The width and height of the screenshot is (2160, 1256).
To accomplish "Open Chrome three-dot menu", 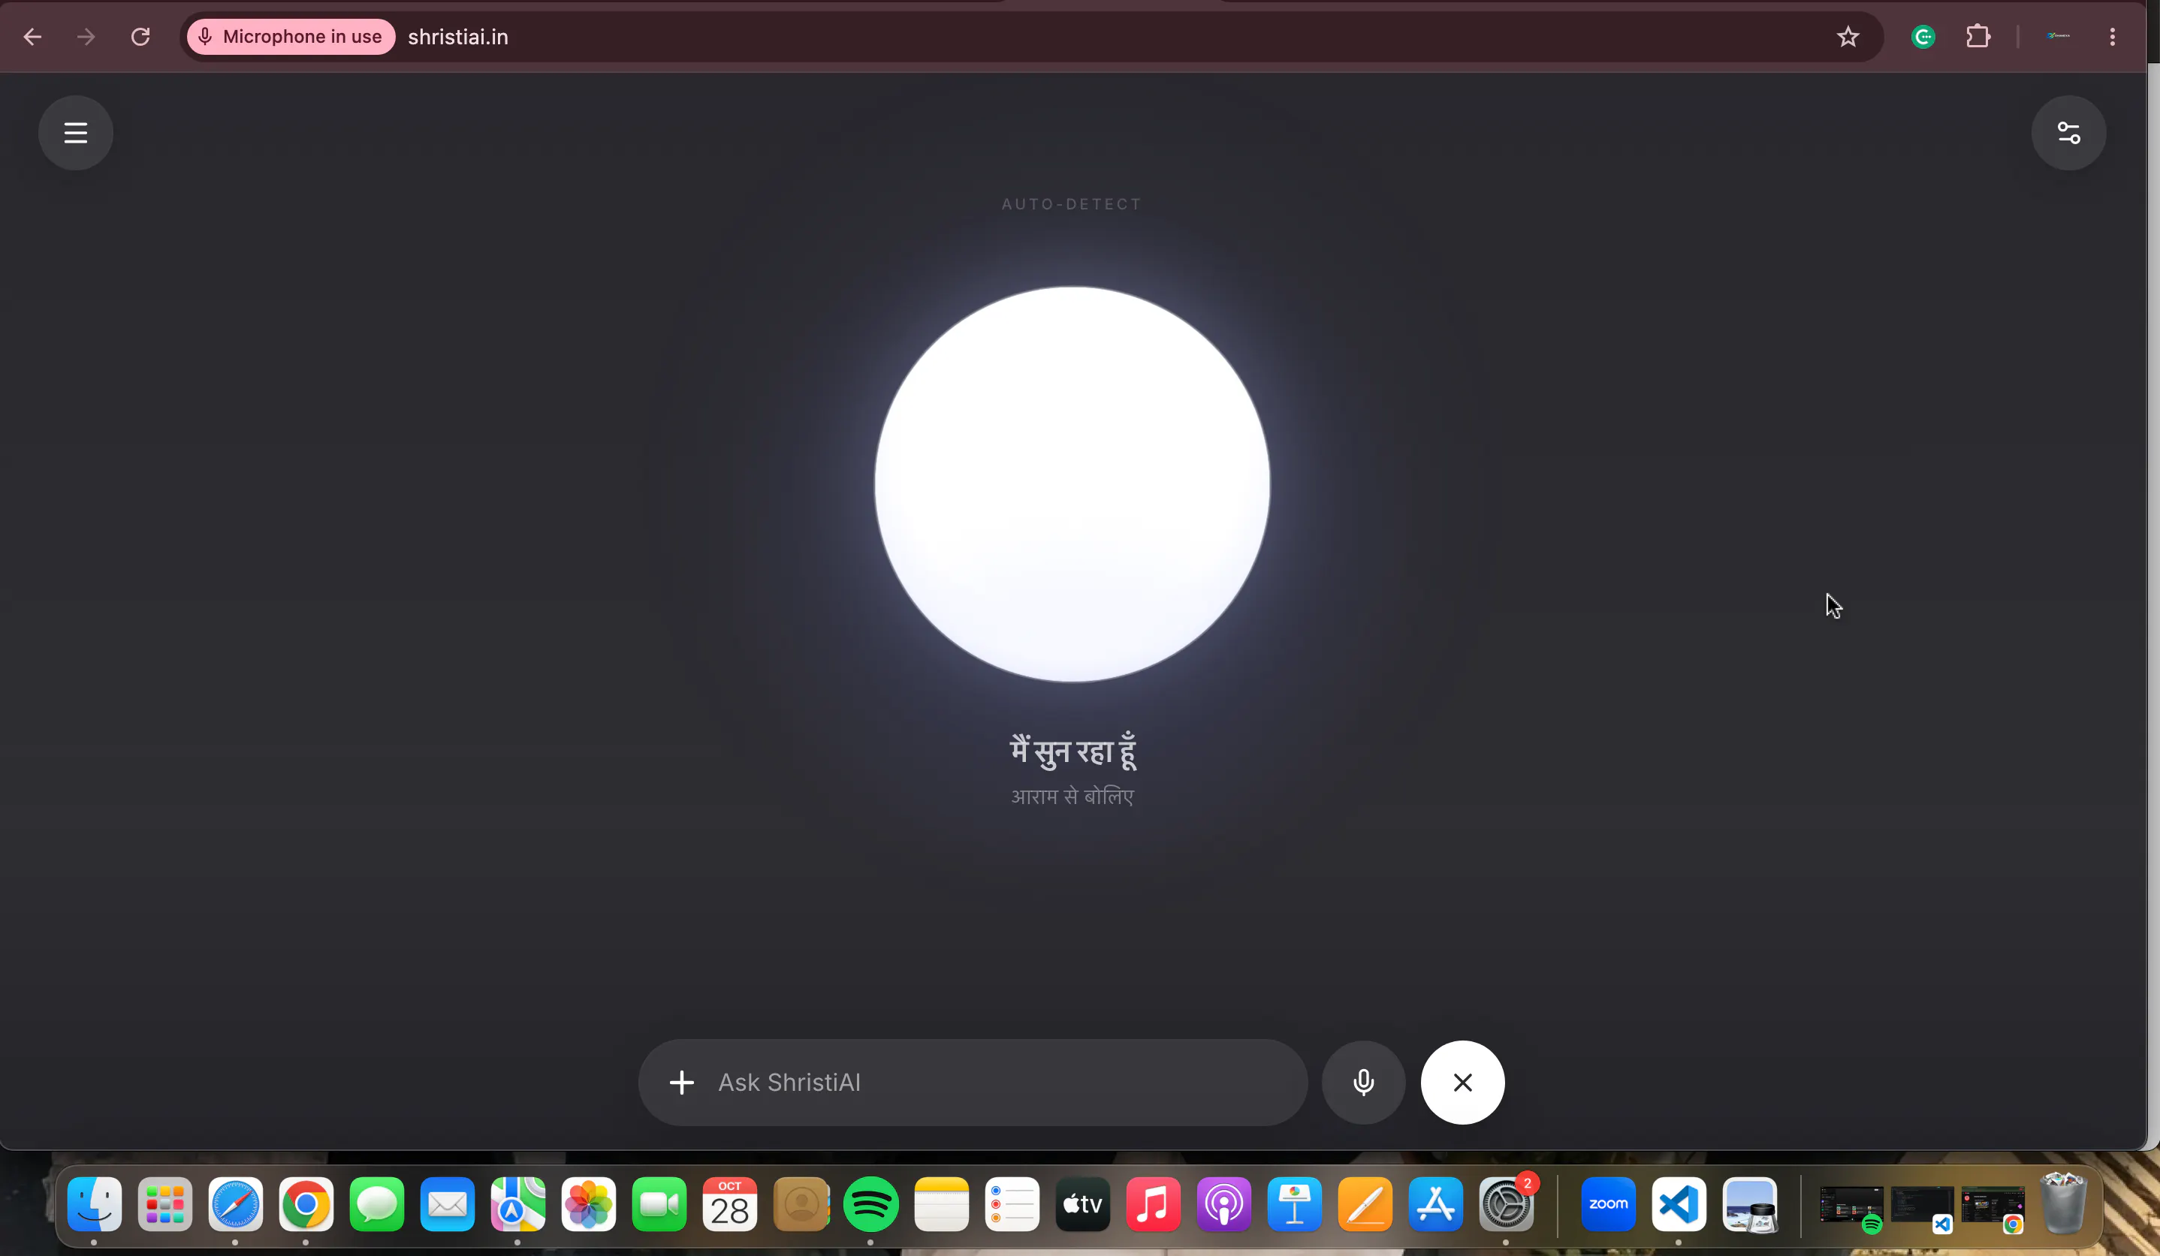I will click(2112, 37).
